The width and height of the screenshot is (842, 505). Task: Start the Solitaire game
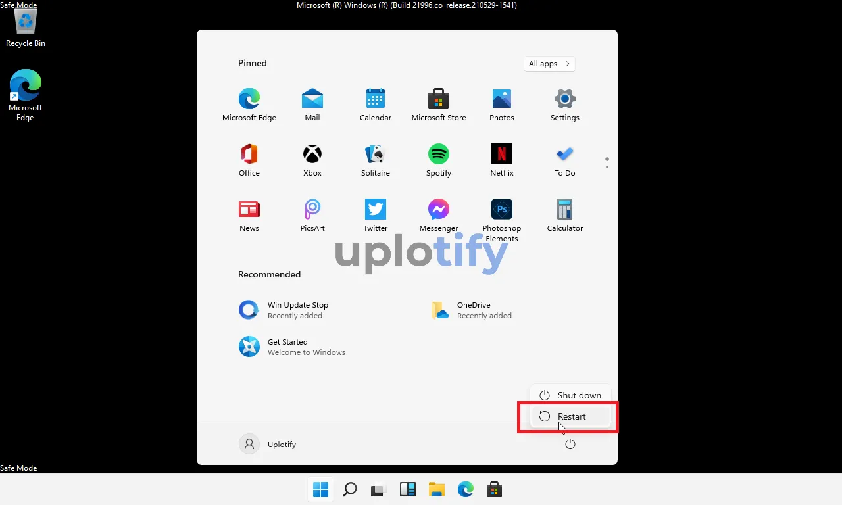pos(376,160)
